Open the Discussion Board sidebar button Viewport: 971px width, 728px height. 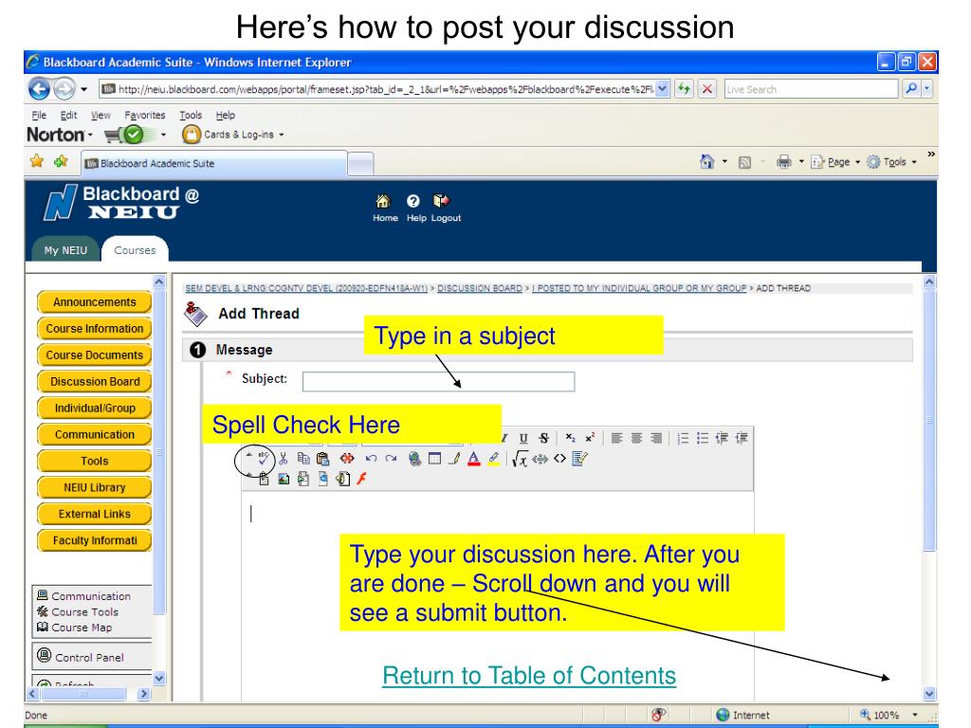pos(94,382)
